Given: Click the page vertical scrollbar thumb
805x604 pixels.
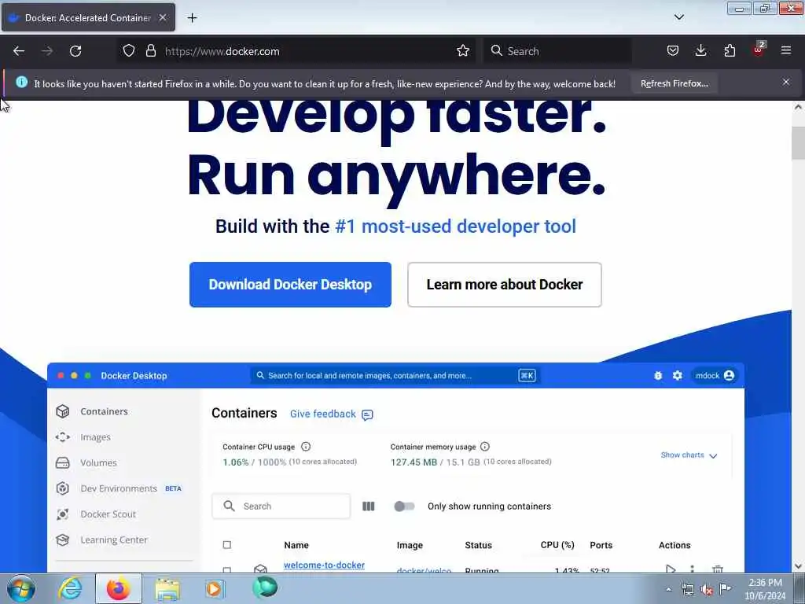Looking at the screenshot, I should 799,142.
